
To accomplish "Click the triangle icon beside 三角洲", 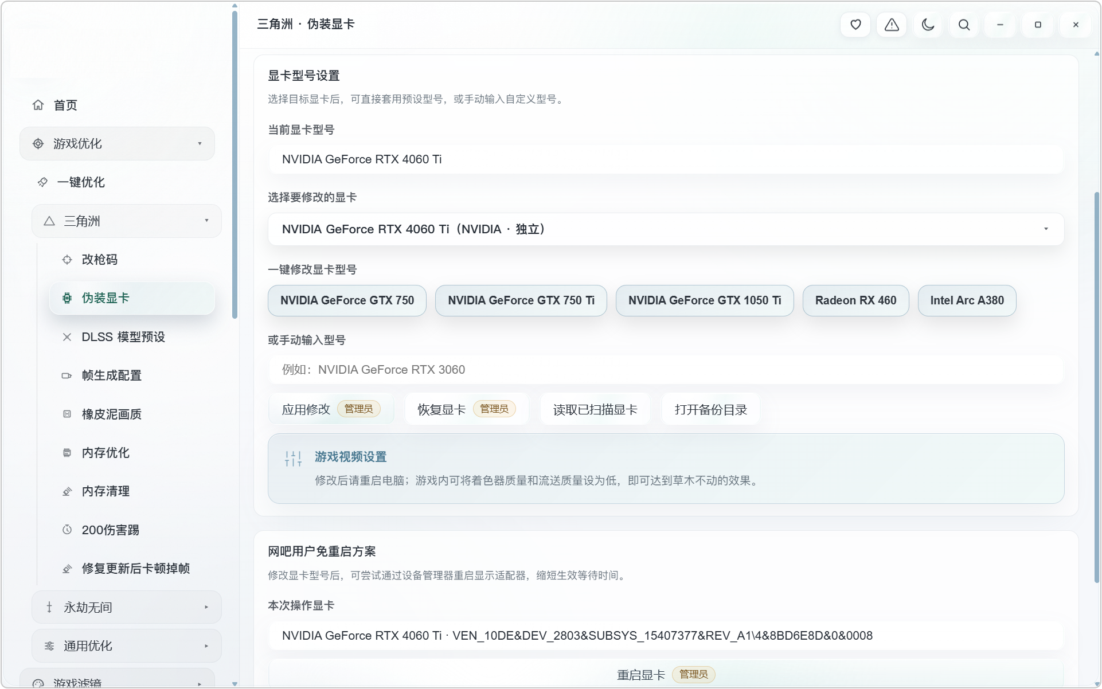I will point(49,221).
